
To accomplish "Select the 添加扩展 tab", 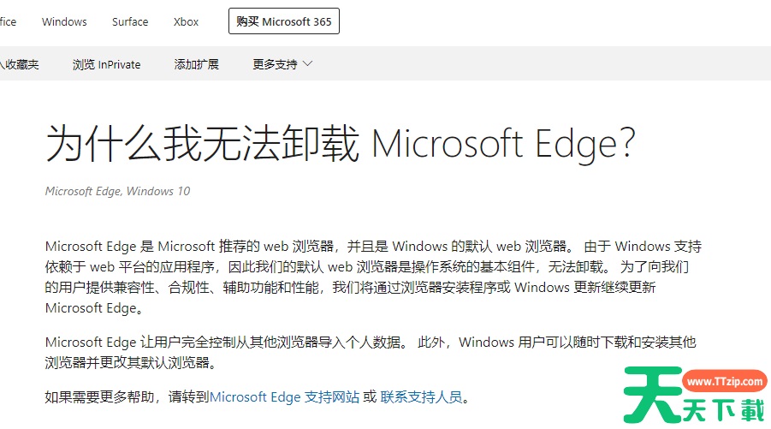I will click(196, 64).
